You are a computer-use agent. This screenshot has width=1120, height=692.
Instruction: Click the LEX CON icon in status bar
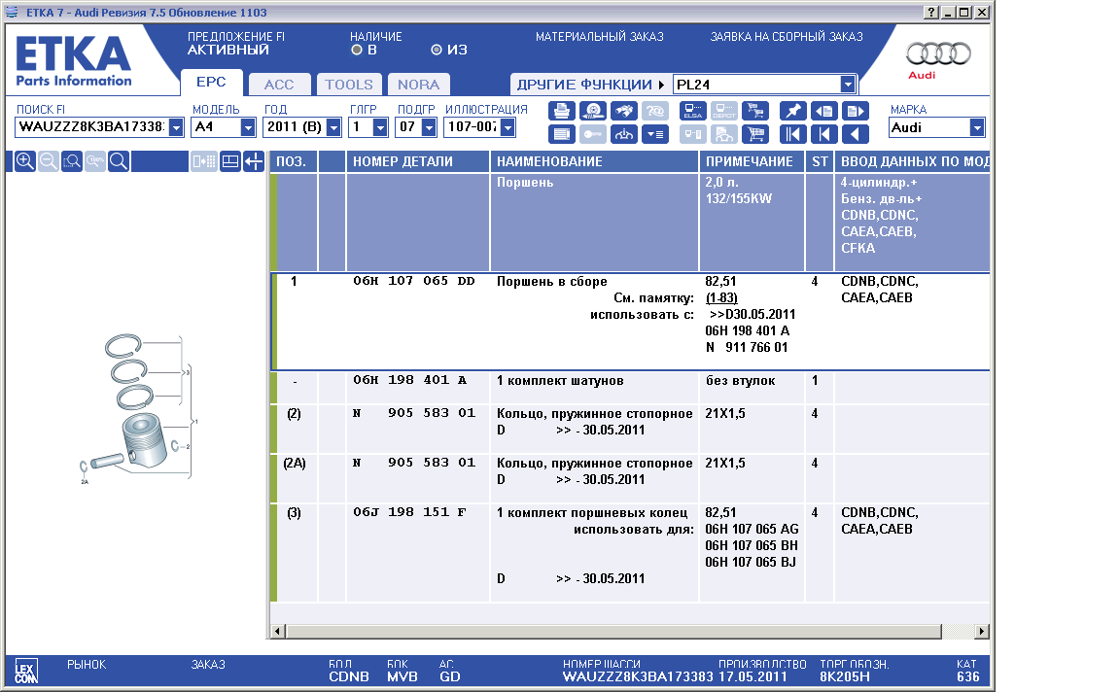pos(25,672)
